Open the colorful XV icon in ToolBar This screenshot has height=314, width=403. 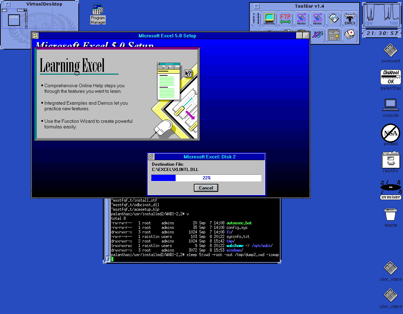coord(318,35)
